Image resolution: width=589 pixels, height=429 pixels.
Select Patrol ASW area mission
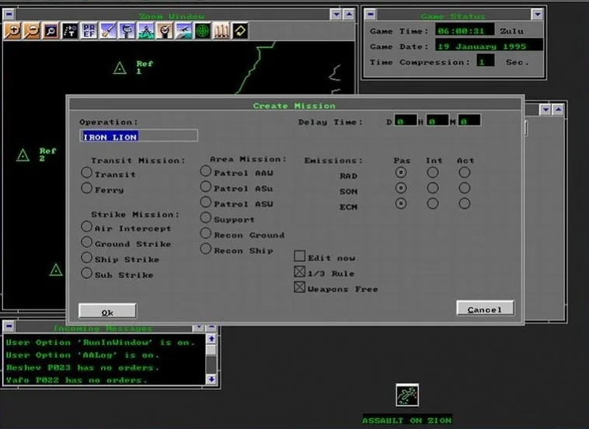[x=205, y=202]
